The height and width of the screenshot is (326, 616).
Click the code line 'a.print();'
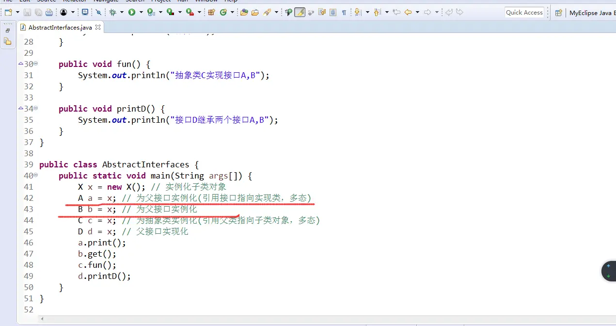pos(102,243)
